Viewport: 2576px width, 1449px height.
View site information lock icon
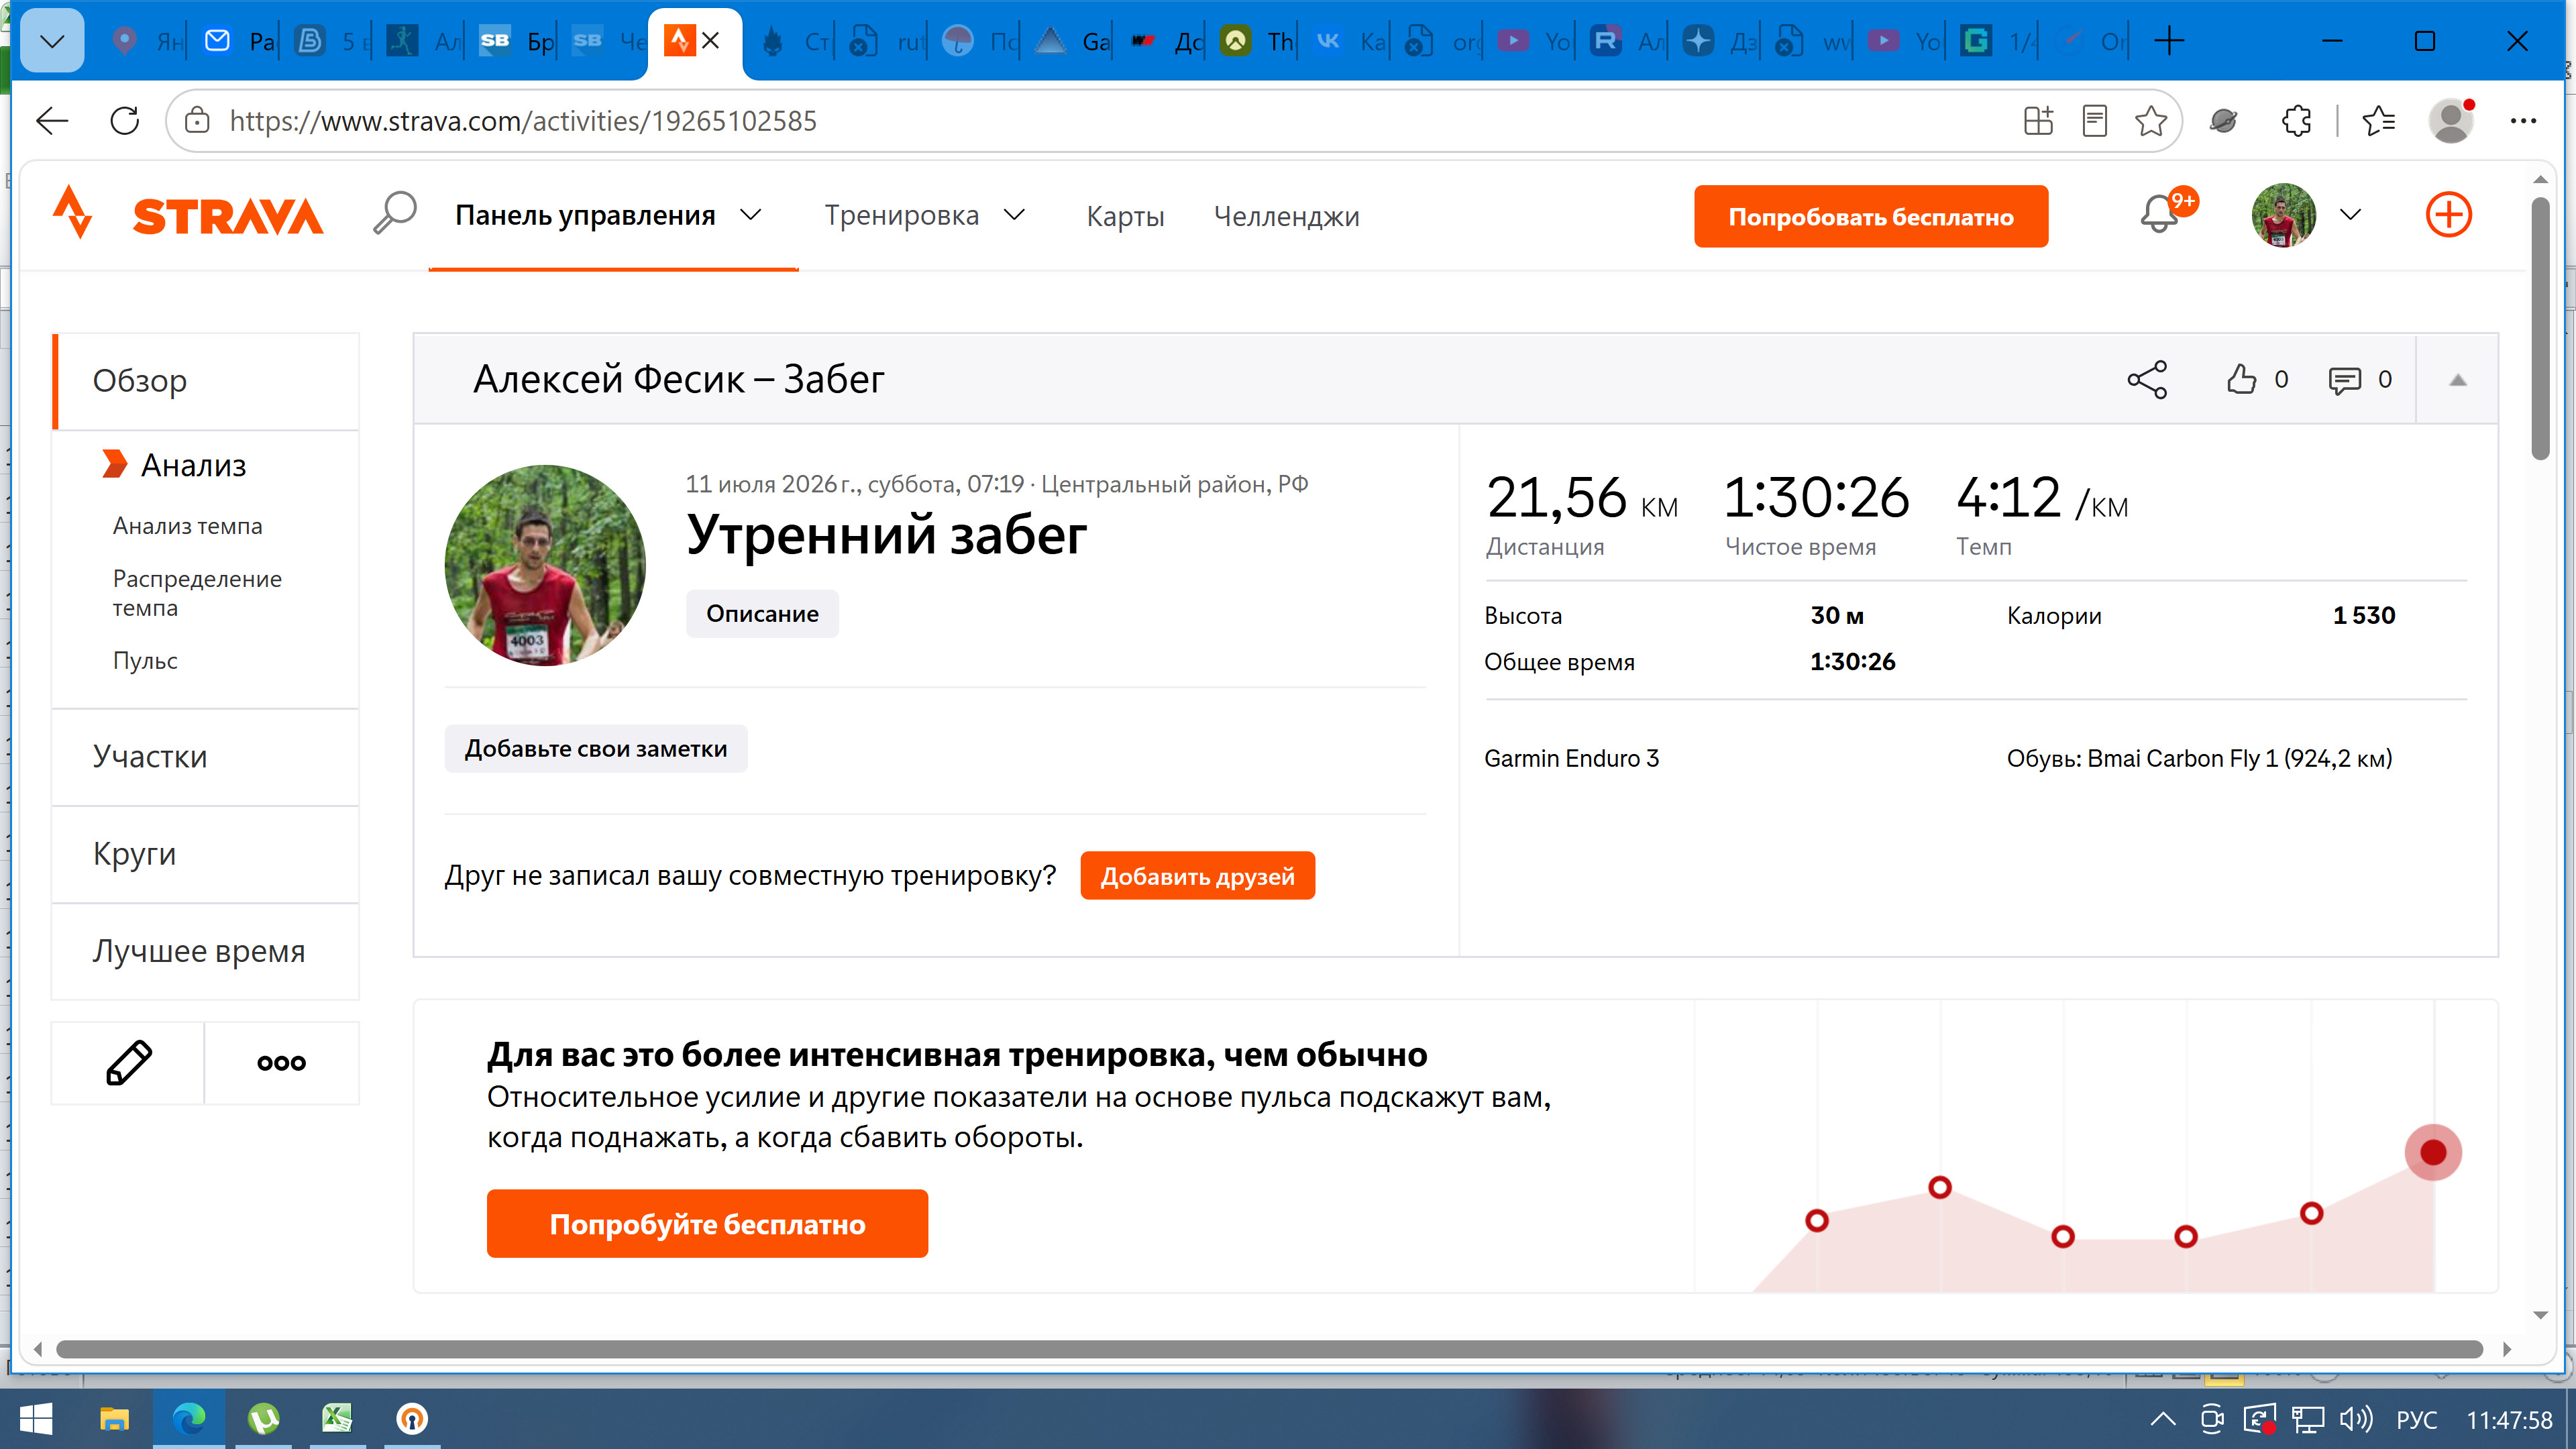(x=197, y=121)
